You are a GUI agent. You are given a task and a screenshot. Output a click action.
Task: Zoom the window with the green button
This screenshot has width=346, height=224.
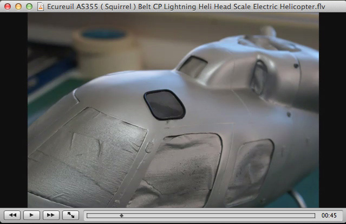(x=29, y=7)
